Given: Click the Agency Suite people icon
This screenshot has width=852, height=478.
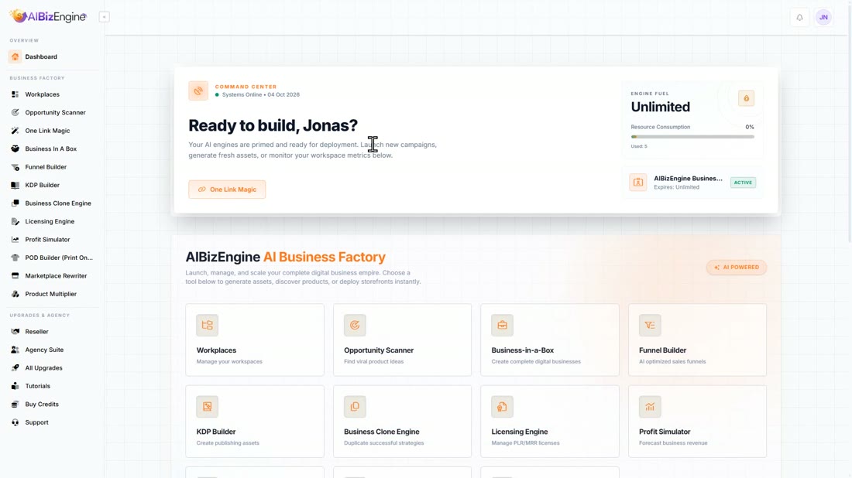Looking at the screenshot, I should [15, 350].
